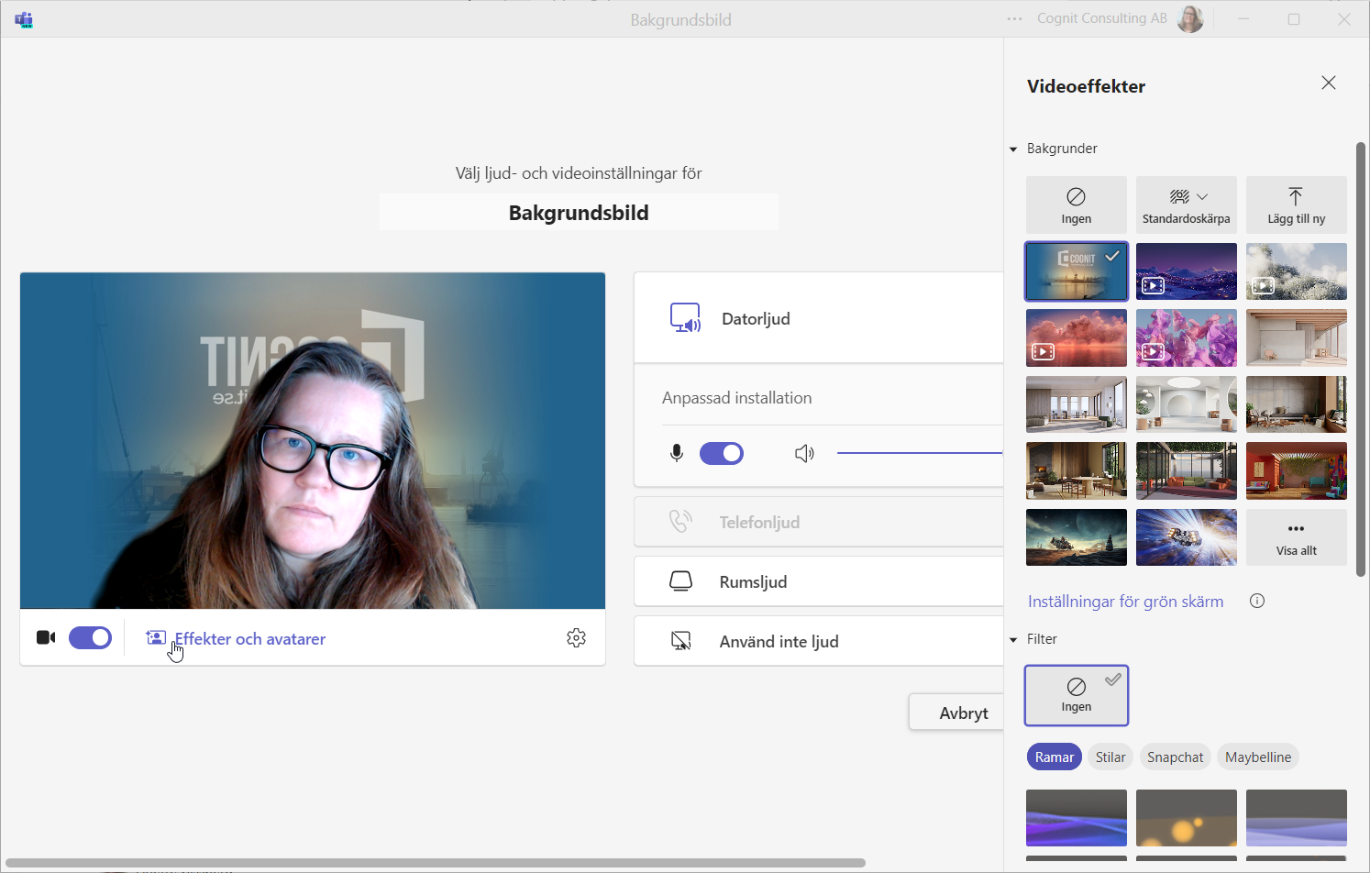This screenshot has width=1370, height=873.
Task: Select the golden bokeh frame filter
Action: pyautogui.click(x=1187, y=818)
